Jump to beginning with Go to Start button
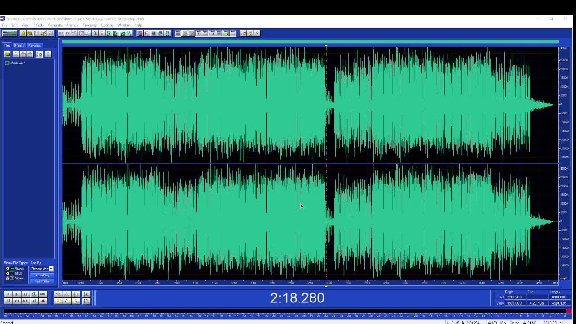576x324 pixels. click(8, 301)
